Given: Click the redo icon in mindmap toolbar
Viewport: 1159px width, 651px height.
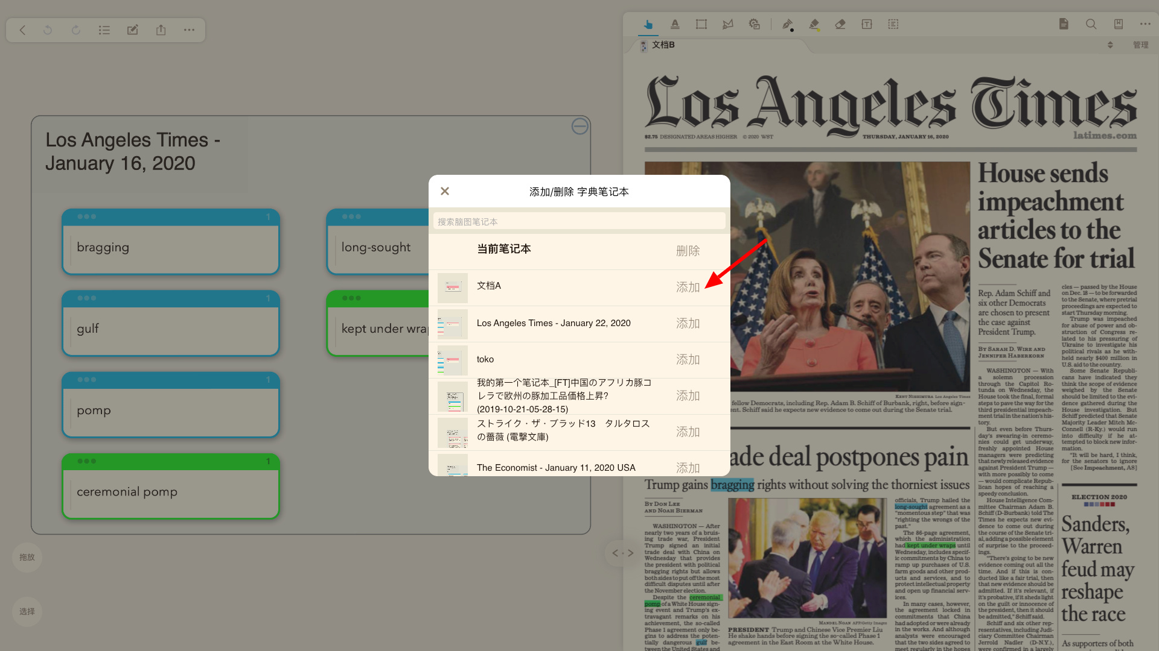Looking at the screenshot, I should [76, 30].
